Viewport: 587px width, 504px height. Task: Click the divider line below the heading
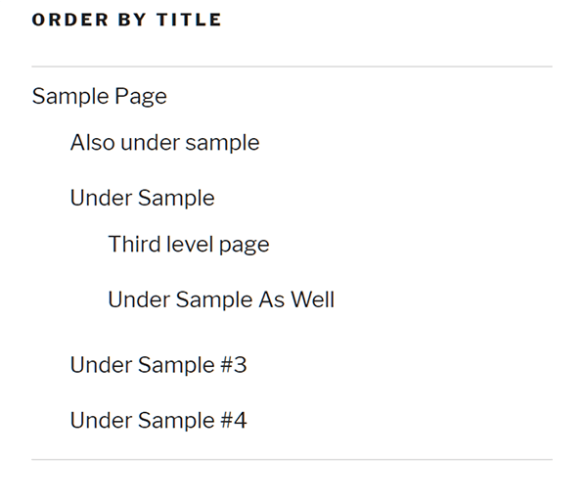pos(292,67)
